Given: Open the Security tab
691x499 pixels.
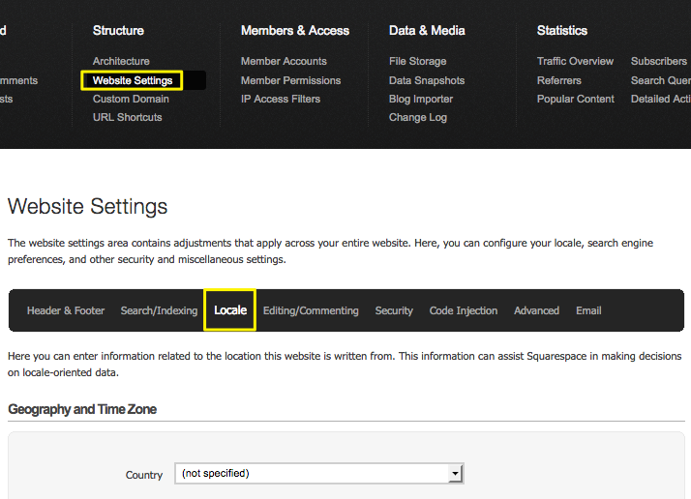Looking at the screenshot, I should pyautogui.click(x=394, y=310).
